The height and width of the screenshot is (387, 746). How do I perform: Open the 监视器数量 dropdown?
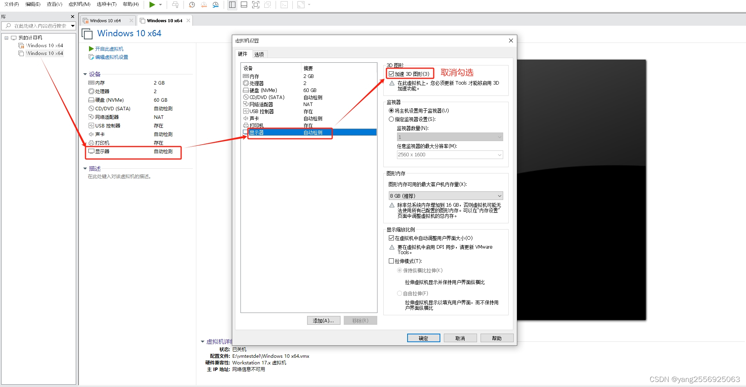click(450, 137)
